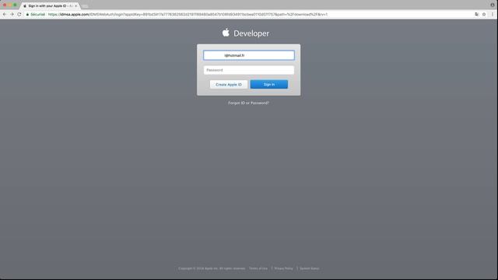
Task: Click the Developer heading text
Action: click(251, 33)
